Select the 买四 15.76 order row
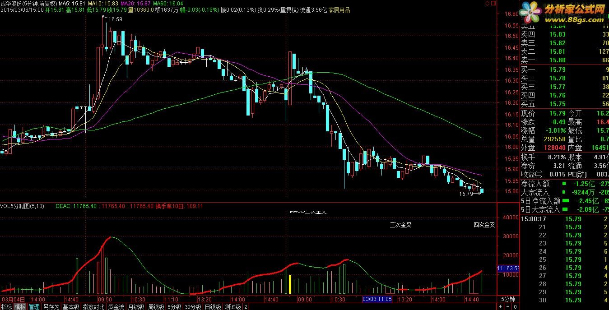 tap(565, 95)
